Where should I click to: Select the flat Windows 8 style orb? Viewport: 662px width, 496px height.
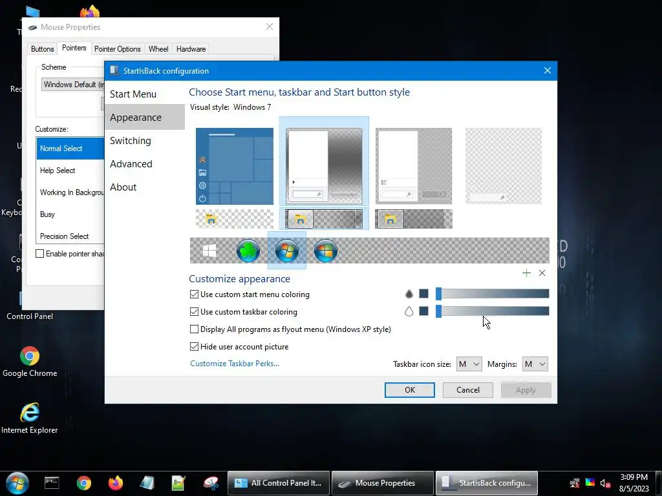[x=326, y=251]
